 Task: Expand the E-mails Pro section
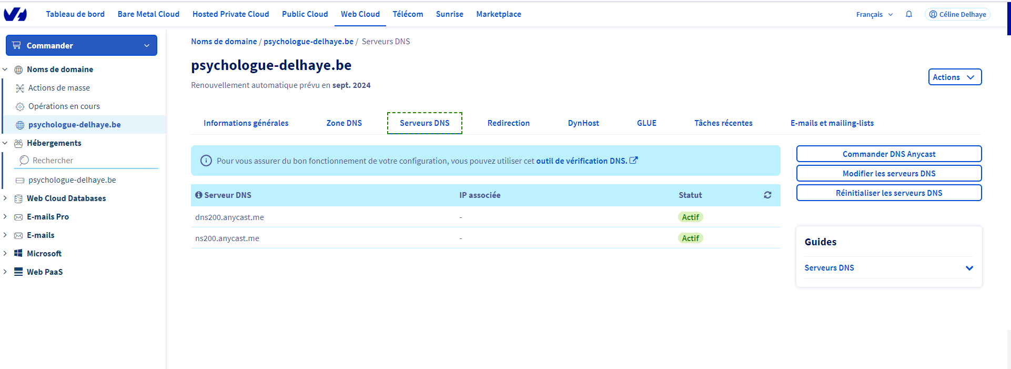pyautogui.click(x=5, y=216)
